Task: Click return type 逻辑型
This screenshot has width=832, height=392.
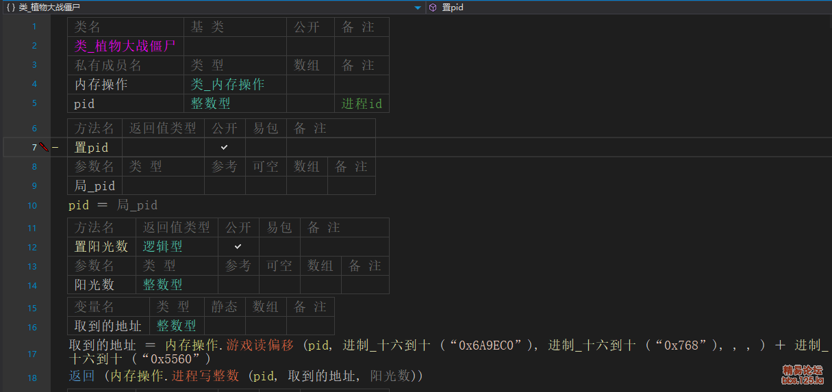Action: point(162,246)
